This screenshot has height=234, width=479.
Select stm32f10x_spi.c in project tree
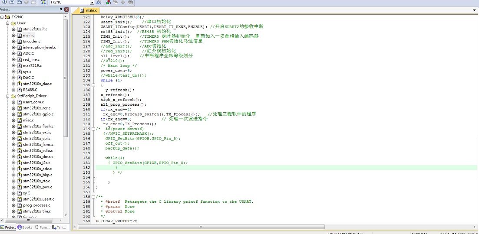tap(36, 138)
